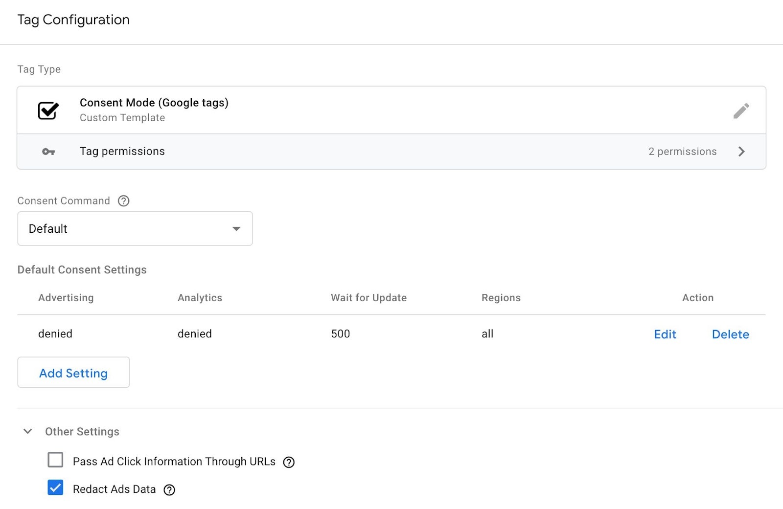Click the key icon beside Tag permissions
Screen dimensions: 783x509
click(x=48, y=152)
